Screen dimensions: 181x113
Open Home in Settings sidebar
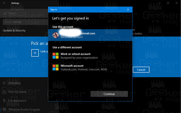click(x=24, y=13)
